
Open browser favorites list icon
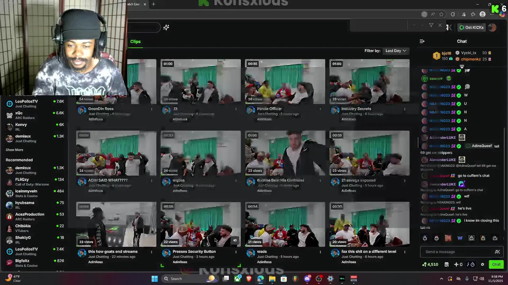click(x=473, y=14)
